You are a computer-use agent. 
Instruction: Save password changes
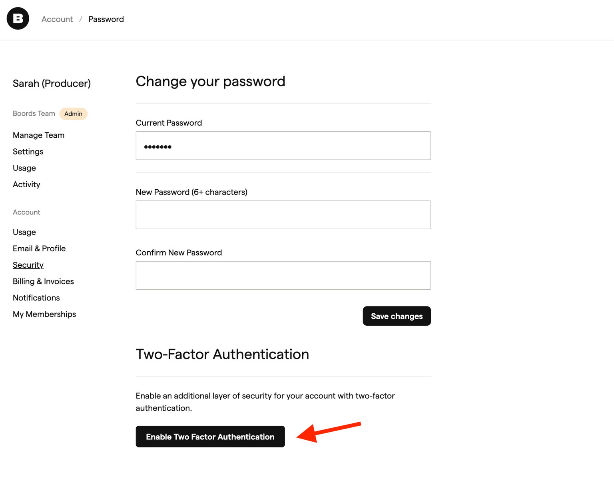(x=397, y=316)
